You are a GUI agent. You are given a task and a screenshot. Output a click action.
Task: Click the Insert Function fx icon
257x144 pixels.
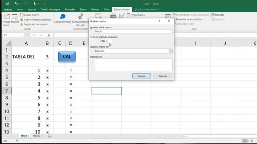tap(49, 35)
